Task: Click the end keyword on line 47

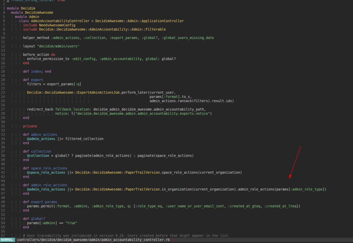Action: [26, 194]
